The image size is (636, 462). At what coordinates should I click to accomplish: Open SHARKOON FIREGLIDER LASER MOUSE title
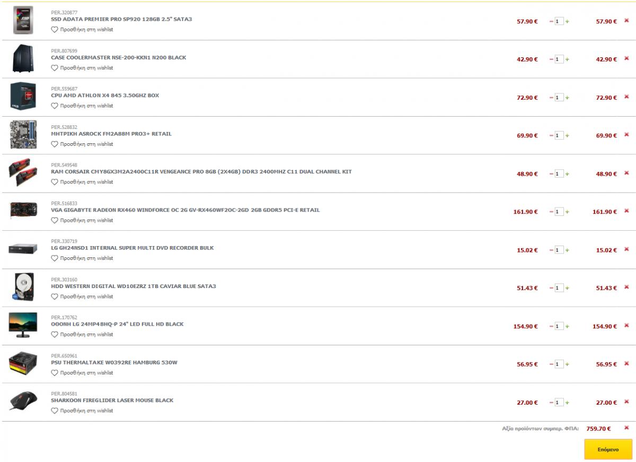coord(112,400)
